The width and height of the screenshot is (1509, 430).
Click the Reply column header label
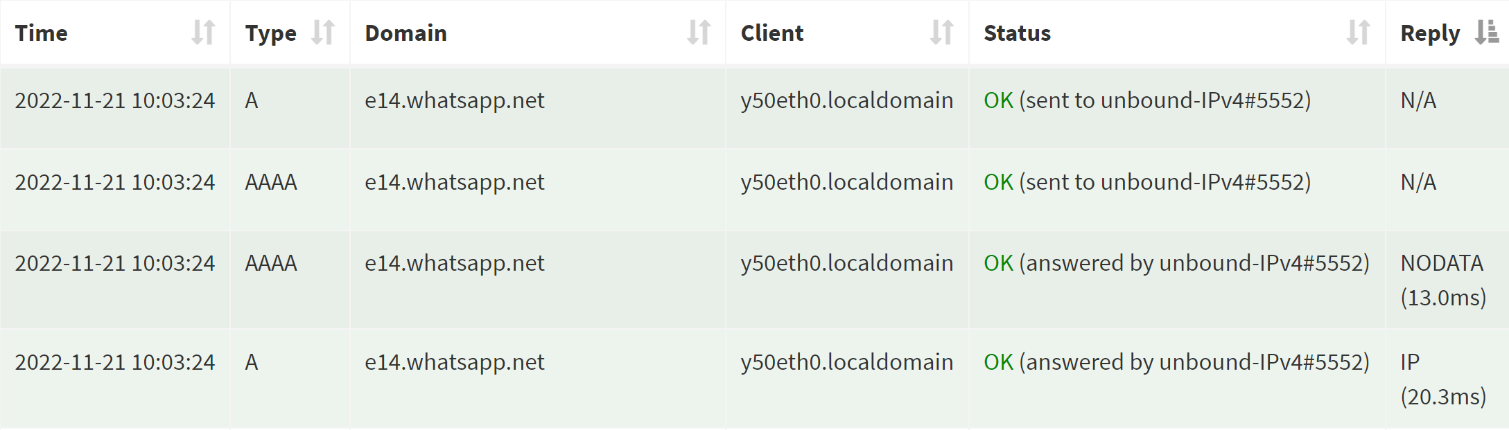(1430, 32)
